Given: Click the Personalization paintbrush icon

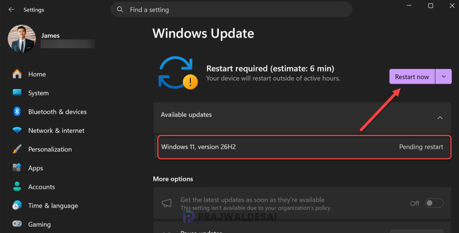Looking at the screenshot, I should click(x=17, y=149).
